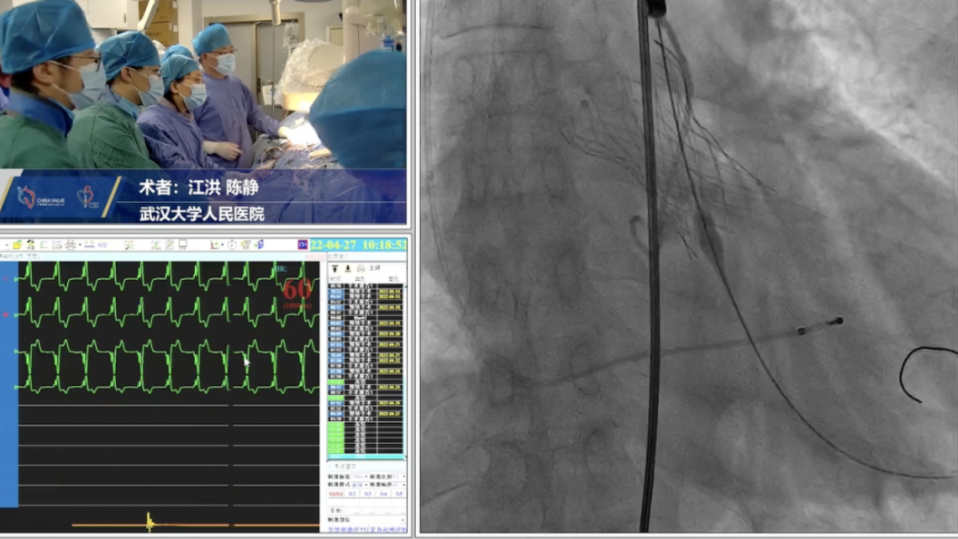
Task: Click the clock timer icon in toolbar
Action: (232, 245)
